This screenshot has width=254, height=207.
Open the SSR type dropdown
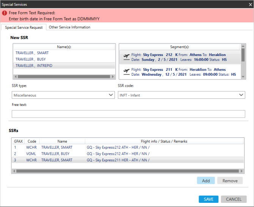click(63, 95)
